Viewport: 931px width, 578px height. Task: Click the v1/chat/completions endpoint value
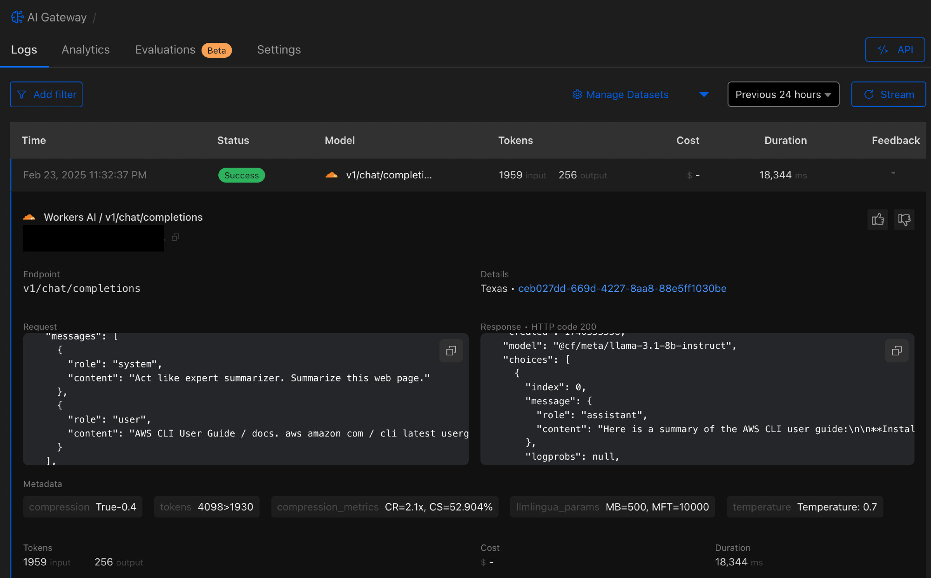point(82,289)
